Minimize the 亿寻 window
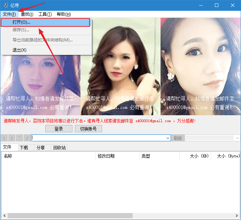Image resolution: width=241 pixels, height=220 pixels. 201,5
